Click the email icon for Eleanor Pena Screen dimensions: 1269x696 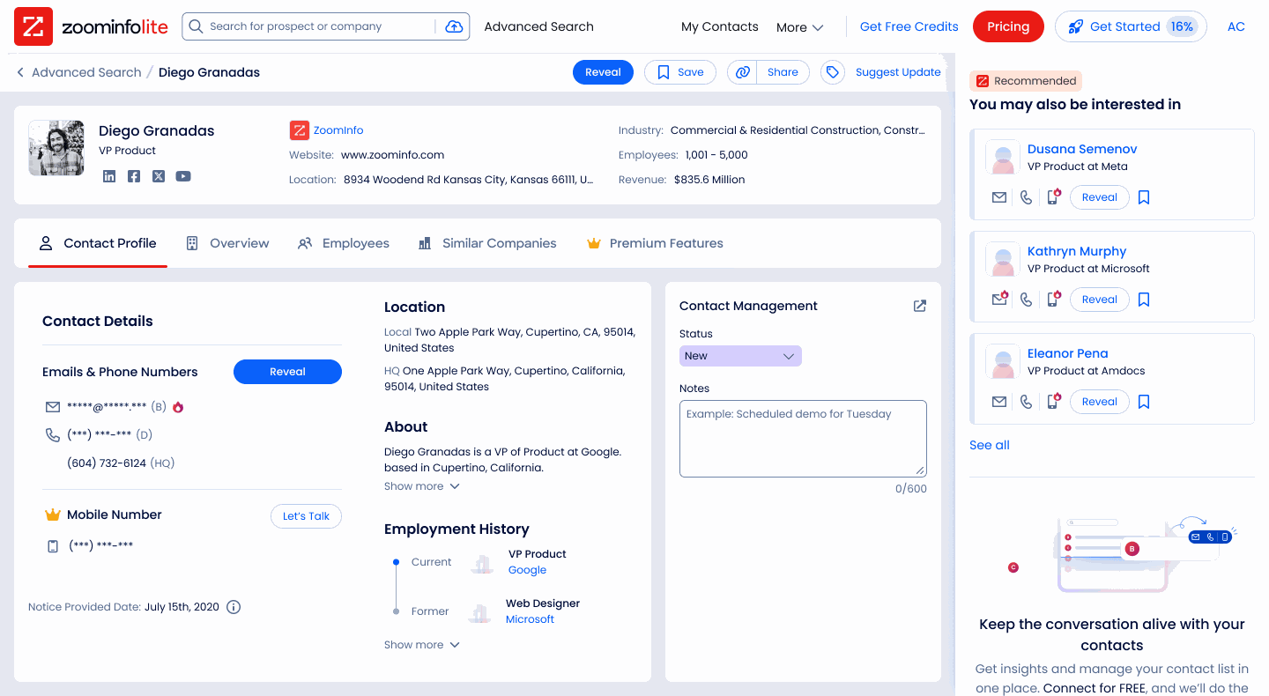pyautogui.click(x=999, y=402)
